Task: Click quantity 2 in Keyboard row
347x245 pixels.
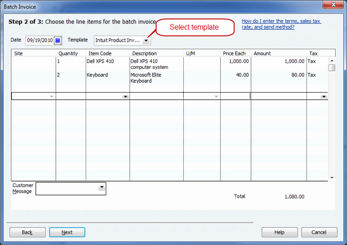Action: pyautogui.click(x=59, y=75)
